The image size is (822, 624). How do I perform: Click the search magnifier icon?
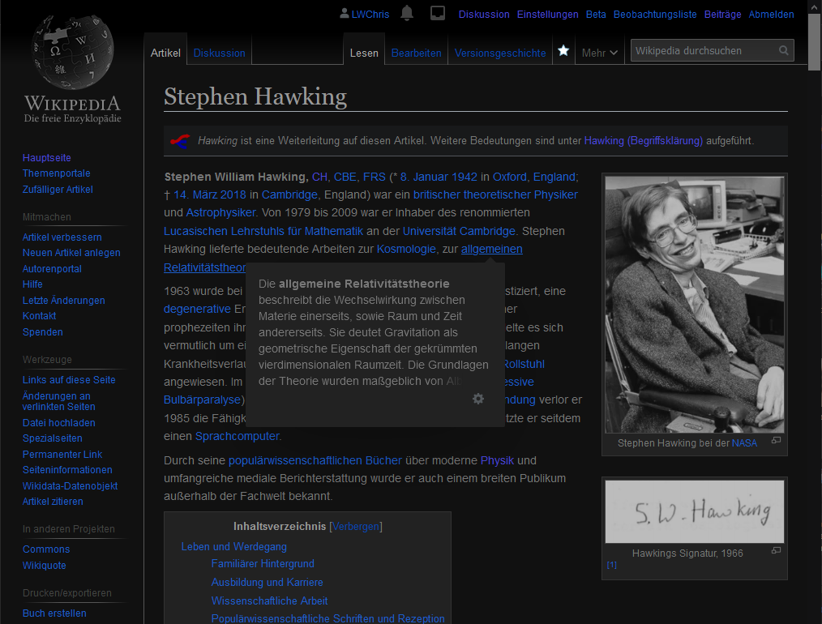pos(784,51)
